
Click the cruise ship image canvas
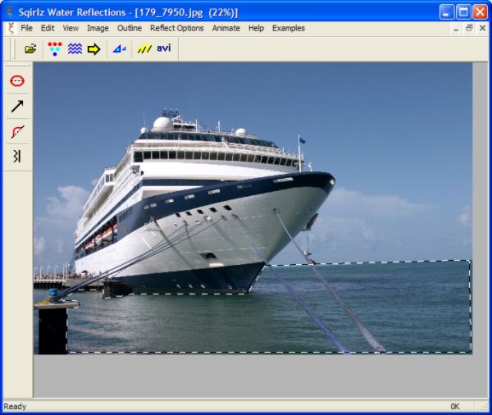[253, 208]
